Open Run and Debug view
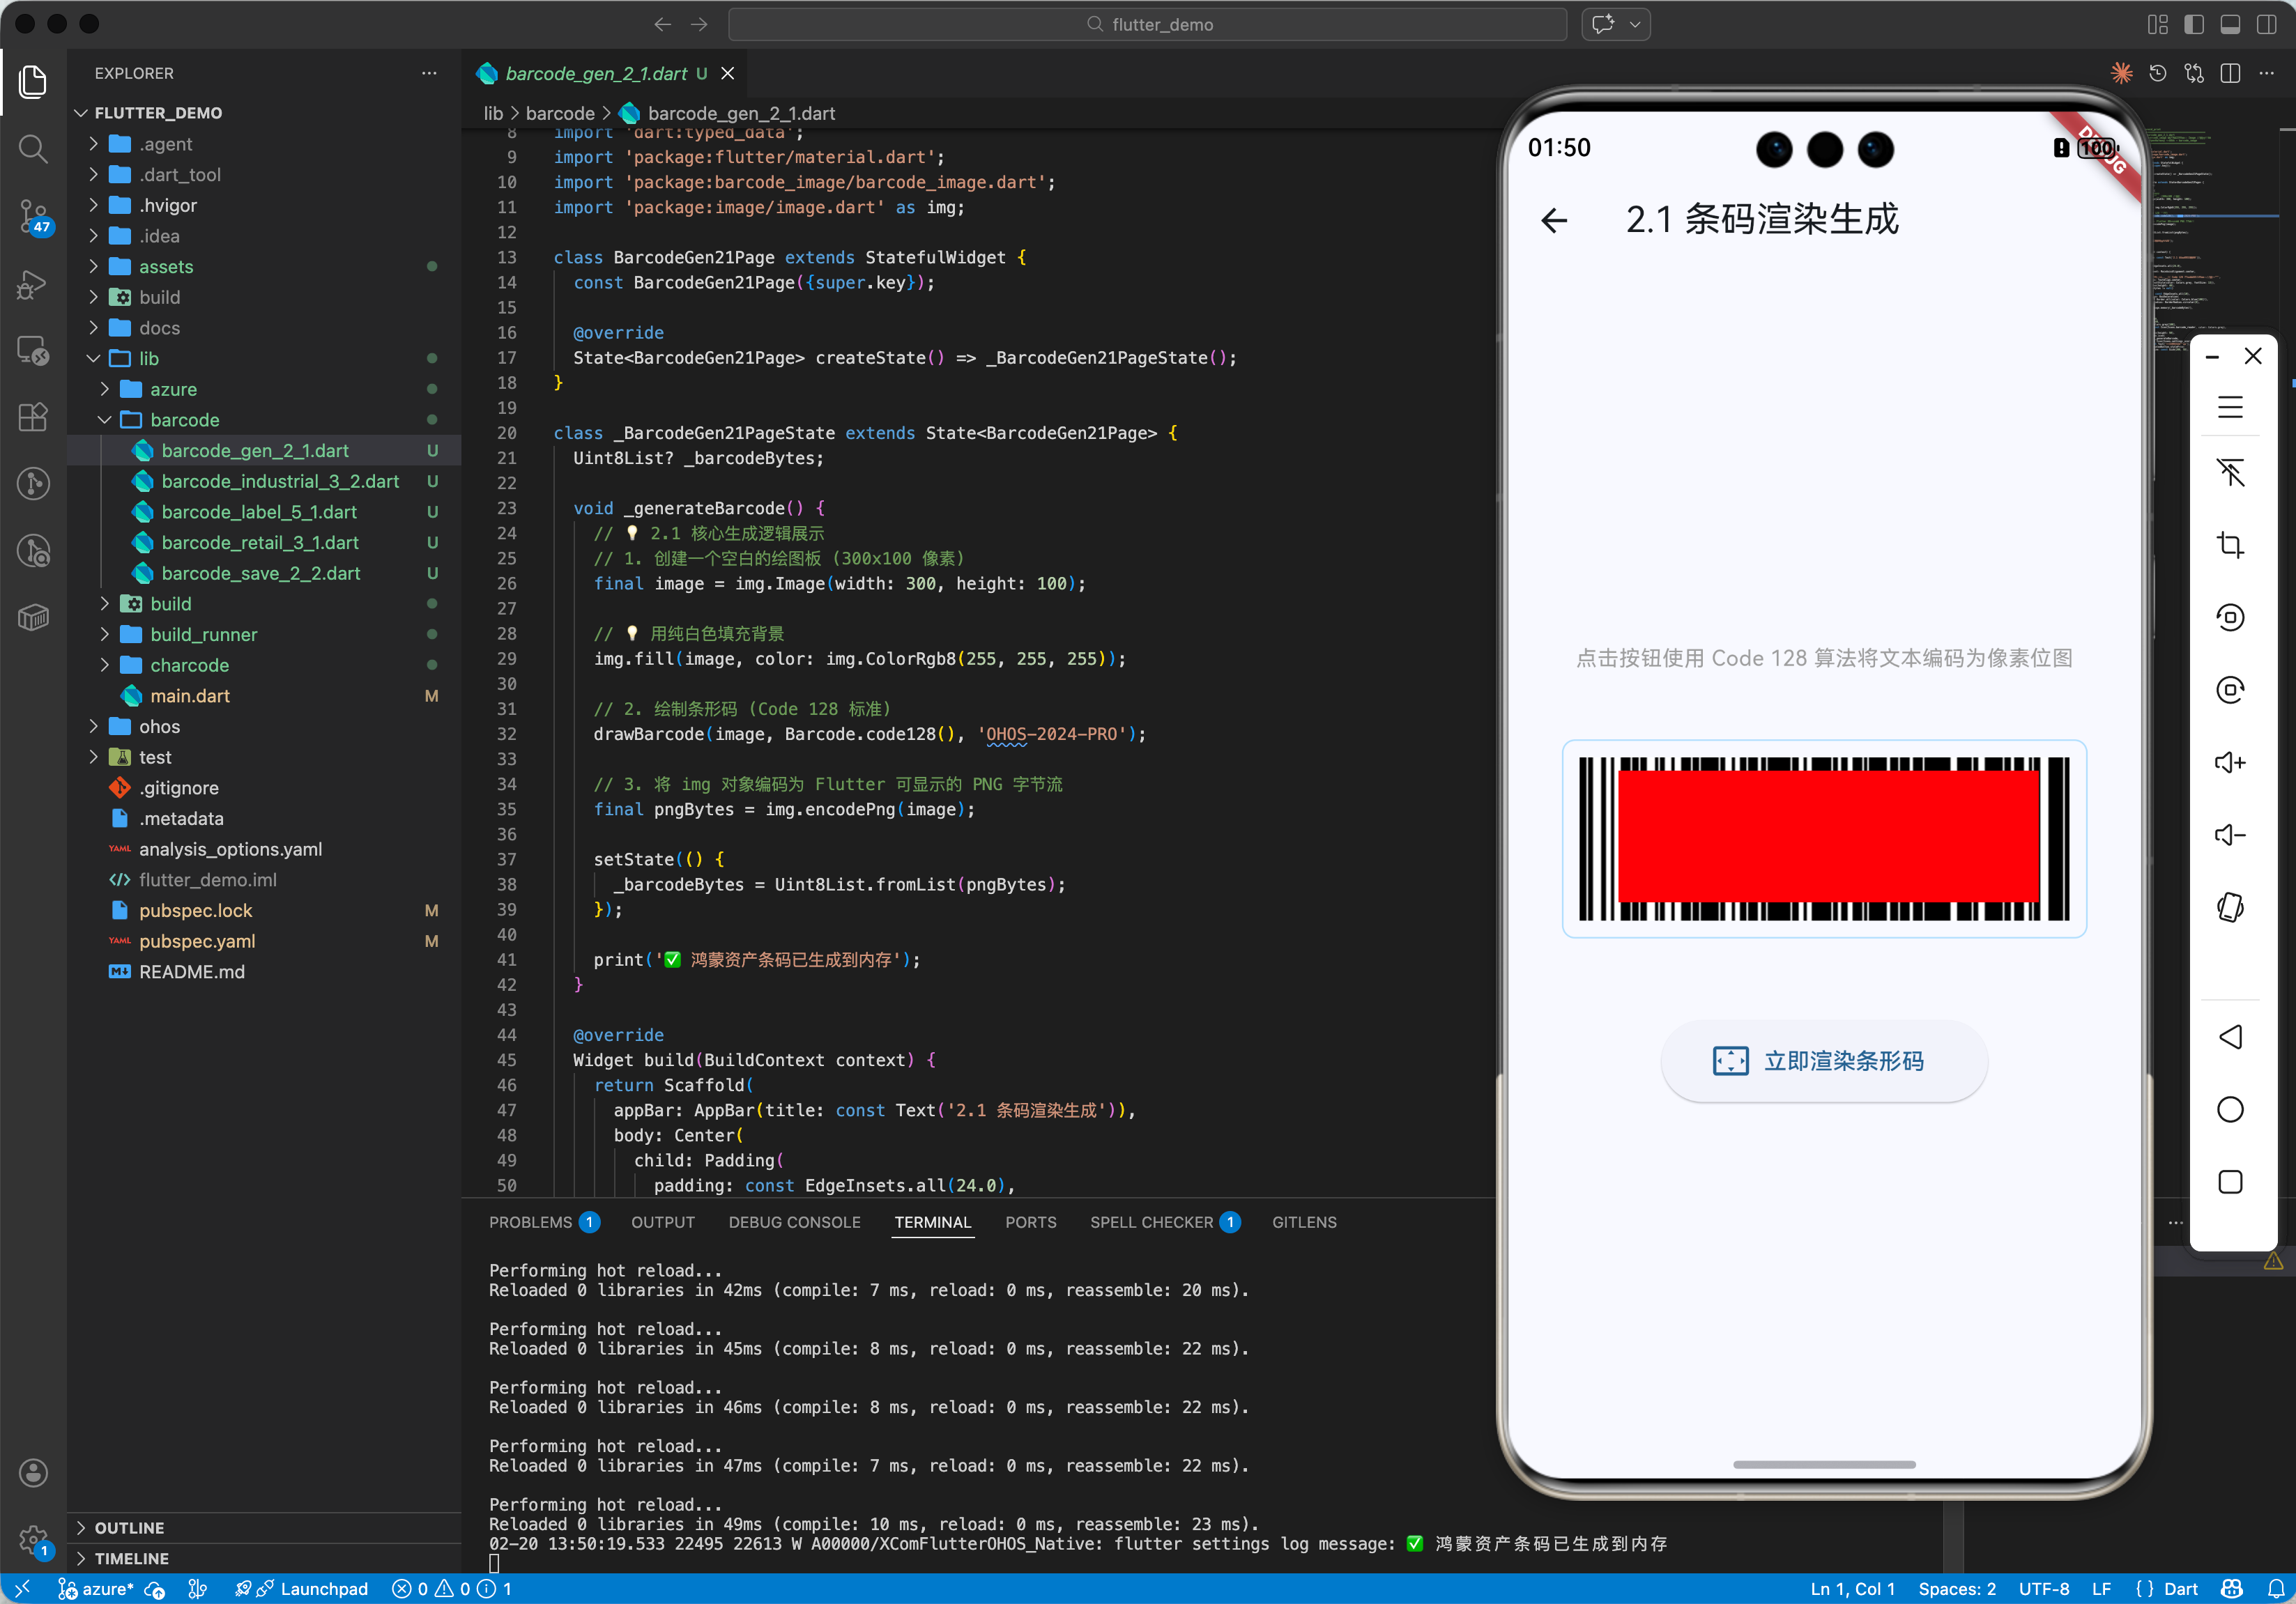Image resolution: width=2296 pixels, height=1604 pixels. click(33, 284)
